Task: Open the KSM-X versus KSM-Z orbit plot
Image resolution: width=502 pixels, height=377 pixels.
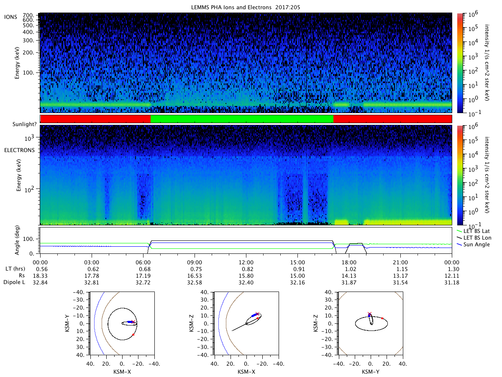Action: pos(246,323)
